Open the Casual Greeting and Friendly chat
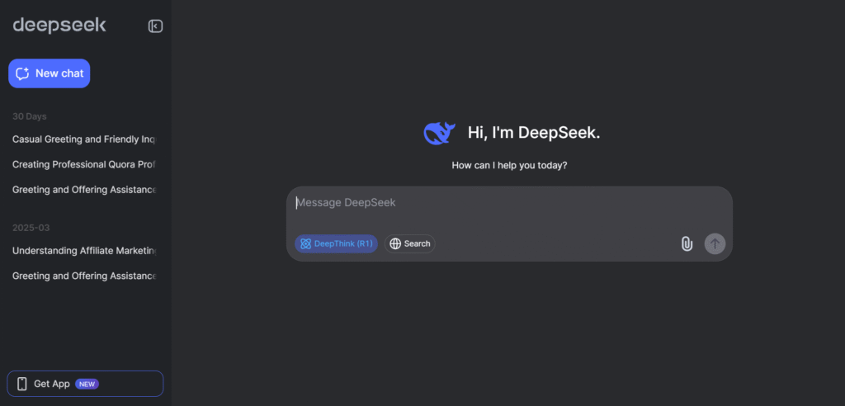845x406 pixels. [x=85, y=139]
